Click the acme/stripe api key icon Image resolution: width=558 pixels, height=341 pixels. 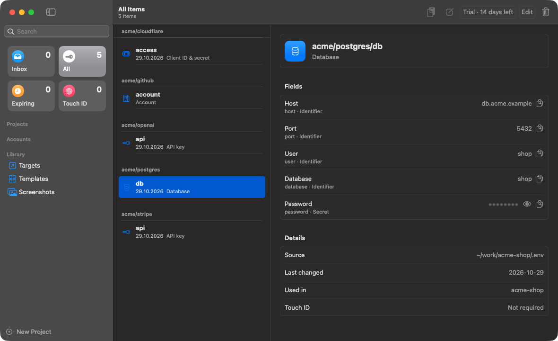(126, 232)
